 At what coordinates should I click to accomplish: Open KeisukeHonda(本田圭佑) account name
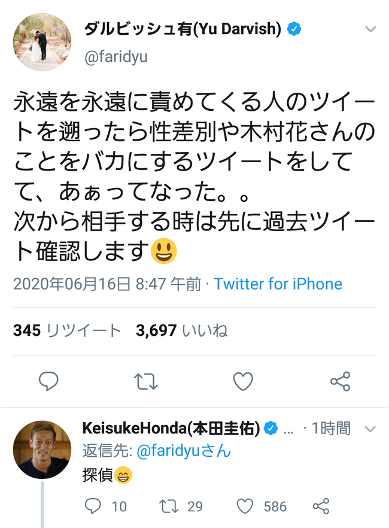171,428
